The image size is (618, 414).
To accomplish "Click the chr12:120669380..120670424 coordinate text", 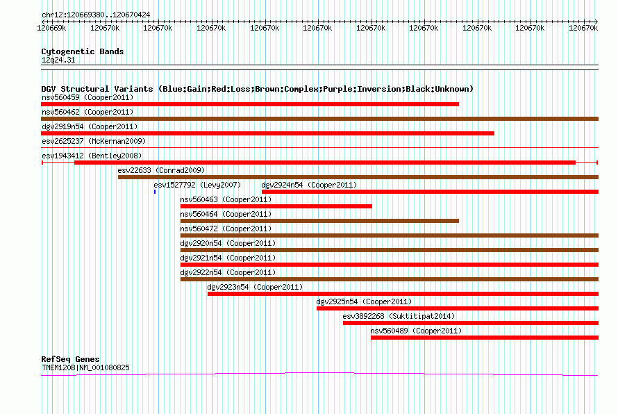I will click(x=96, y=15).
